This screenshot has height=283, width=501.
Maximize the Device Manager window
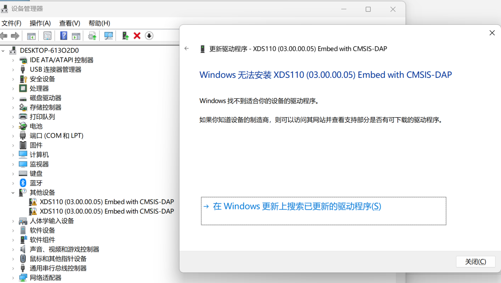(368, 9)
